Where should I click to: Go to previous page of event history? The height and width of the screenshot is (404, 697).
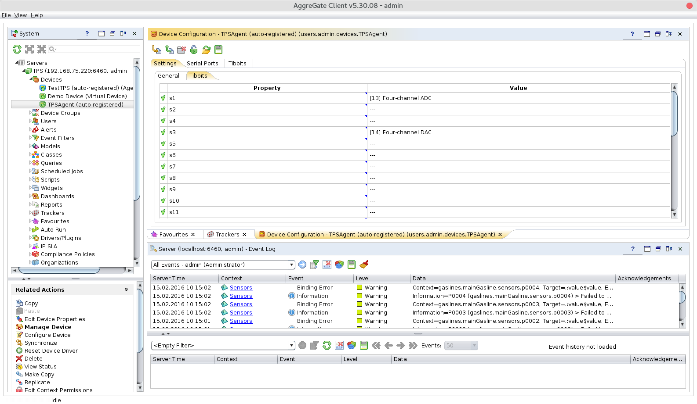(x=388, y=345)
